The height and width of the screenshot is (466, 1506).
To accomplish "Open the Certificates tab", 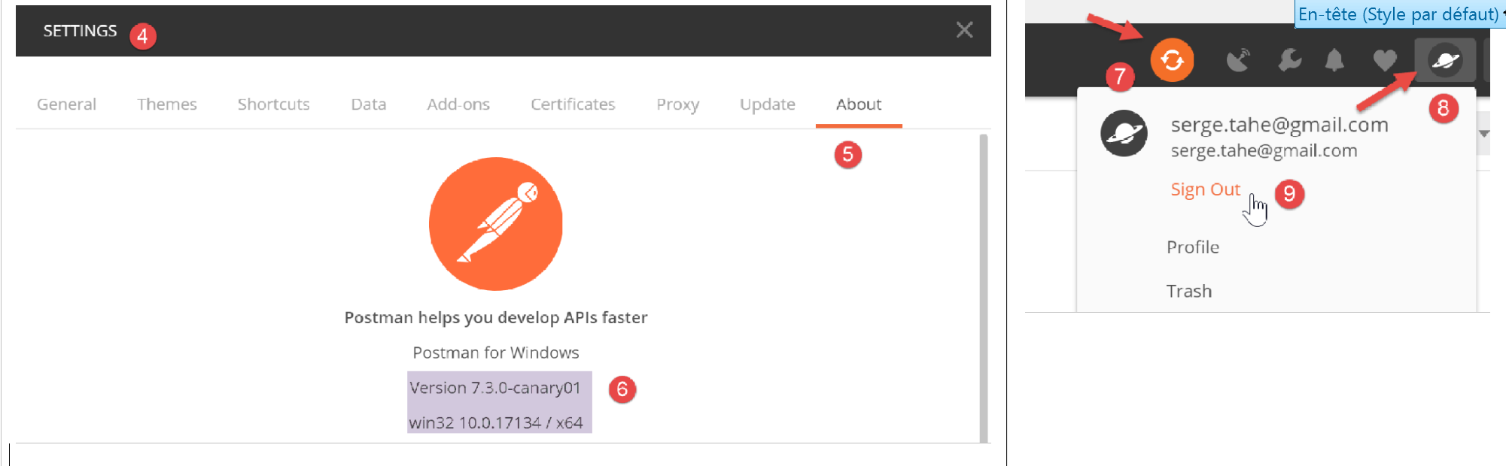I will 573,104.
